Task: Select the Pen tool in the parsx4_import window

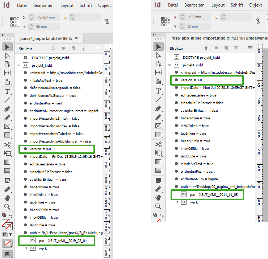Action: click(7, 109)
